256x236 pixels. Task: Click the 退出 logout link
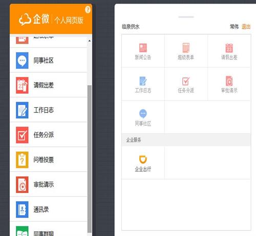(x=246, y=27)
